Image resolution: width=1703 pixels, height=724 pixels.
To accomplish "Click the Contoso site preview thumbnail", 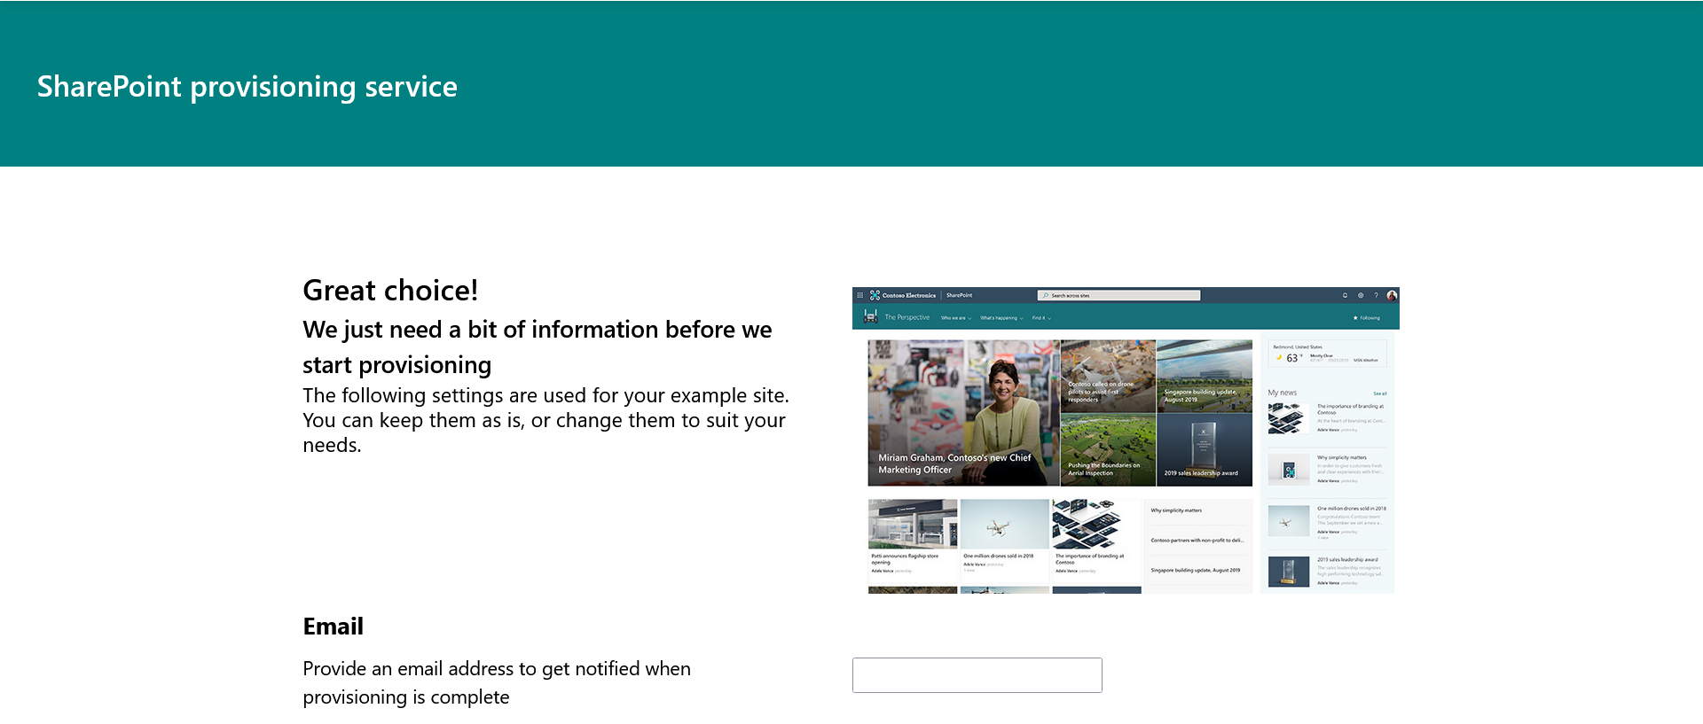I will [1126, 440].
